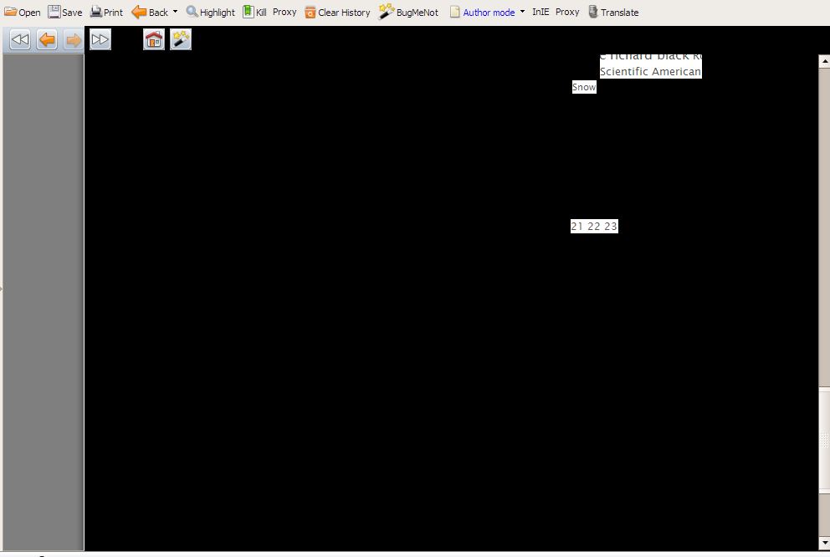Go back using the orange Back arrow
Screen dimensions: 830x557
(150, 13)
